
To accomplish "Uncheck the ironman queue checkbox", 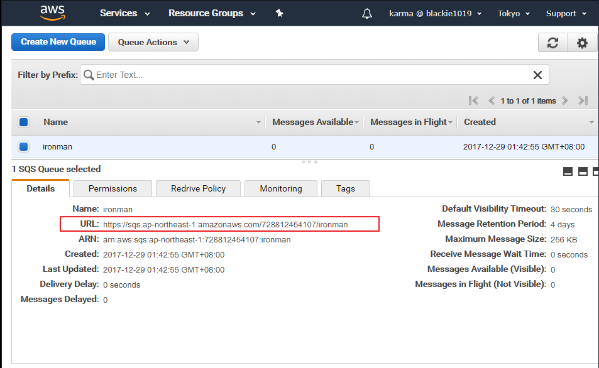I will coord(24,147).
